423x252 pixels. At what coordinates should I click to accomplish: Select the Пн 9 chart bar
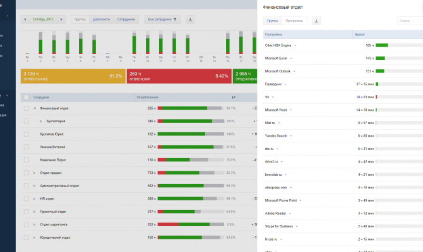click(x=134, y=43)
